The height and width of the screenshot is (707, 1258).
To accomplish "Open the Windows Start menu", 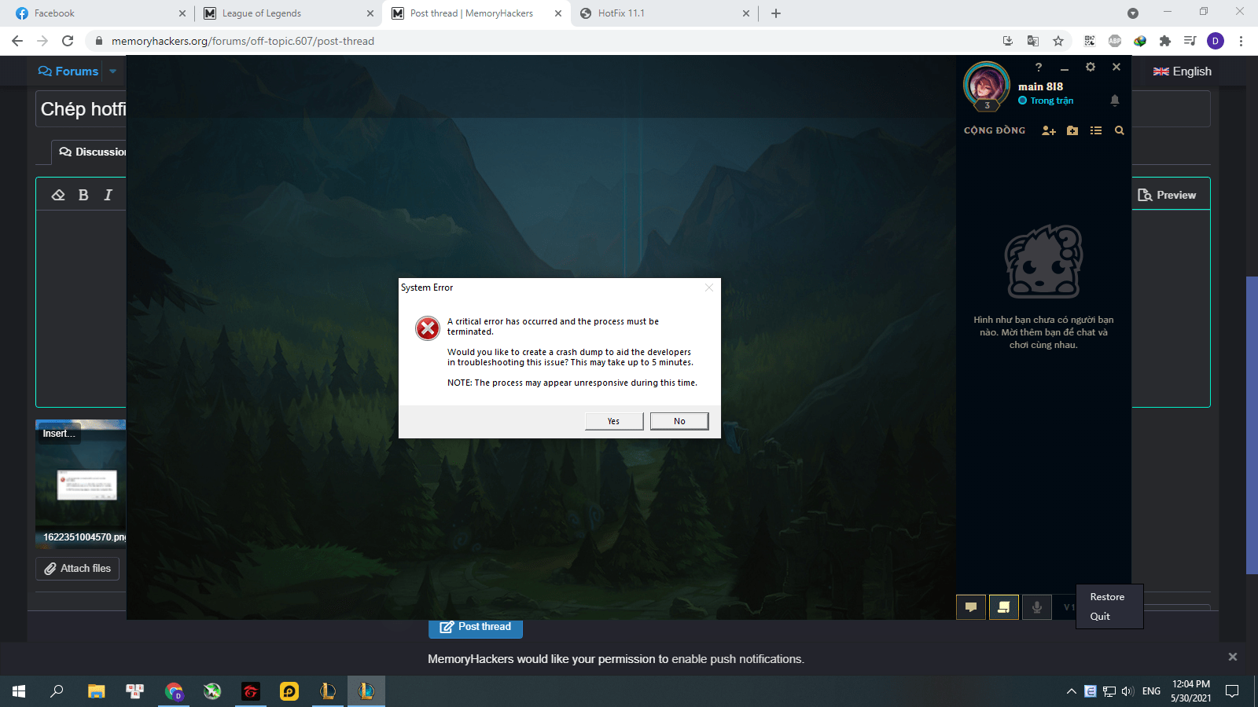I will pos(19,691).
